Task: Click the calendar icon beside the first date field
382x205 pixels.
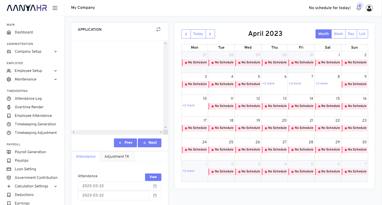Action: tap(155, 186)
